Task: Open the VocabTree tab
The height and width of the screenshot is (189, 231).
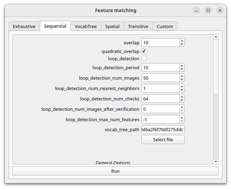Action: pyautogui.click(x=86, y=26)
